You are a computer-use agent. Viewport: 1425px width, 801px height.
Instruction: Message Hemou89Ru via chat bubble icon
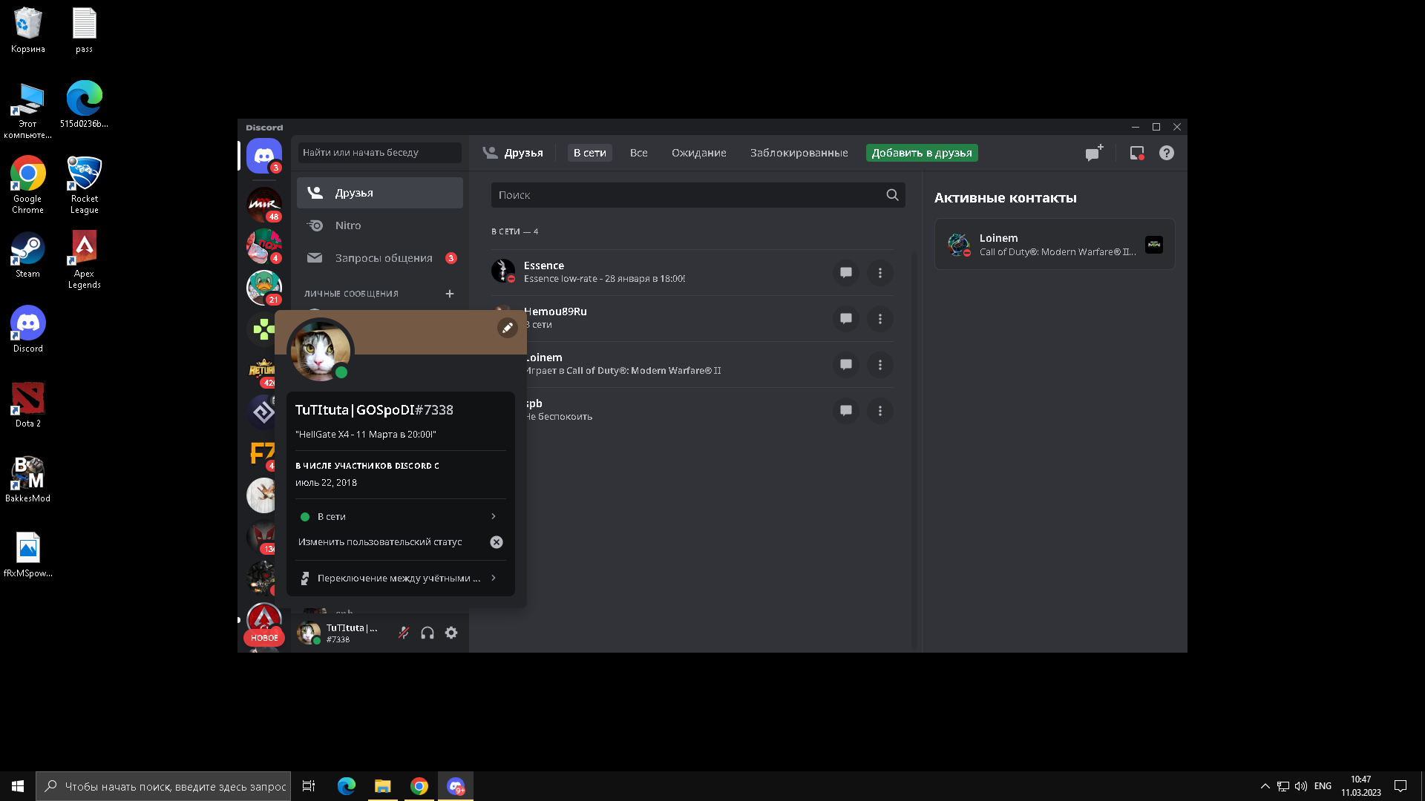846,319
